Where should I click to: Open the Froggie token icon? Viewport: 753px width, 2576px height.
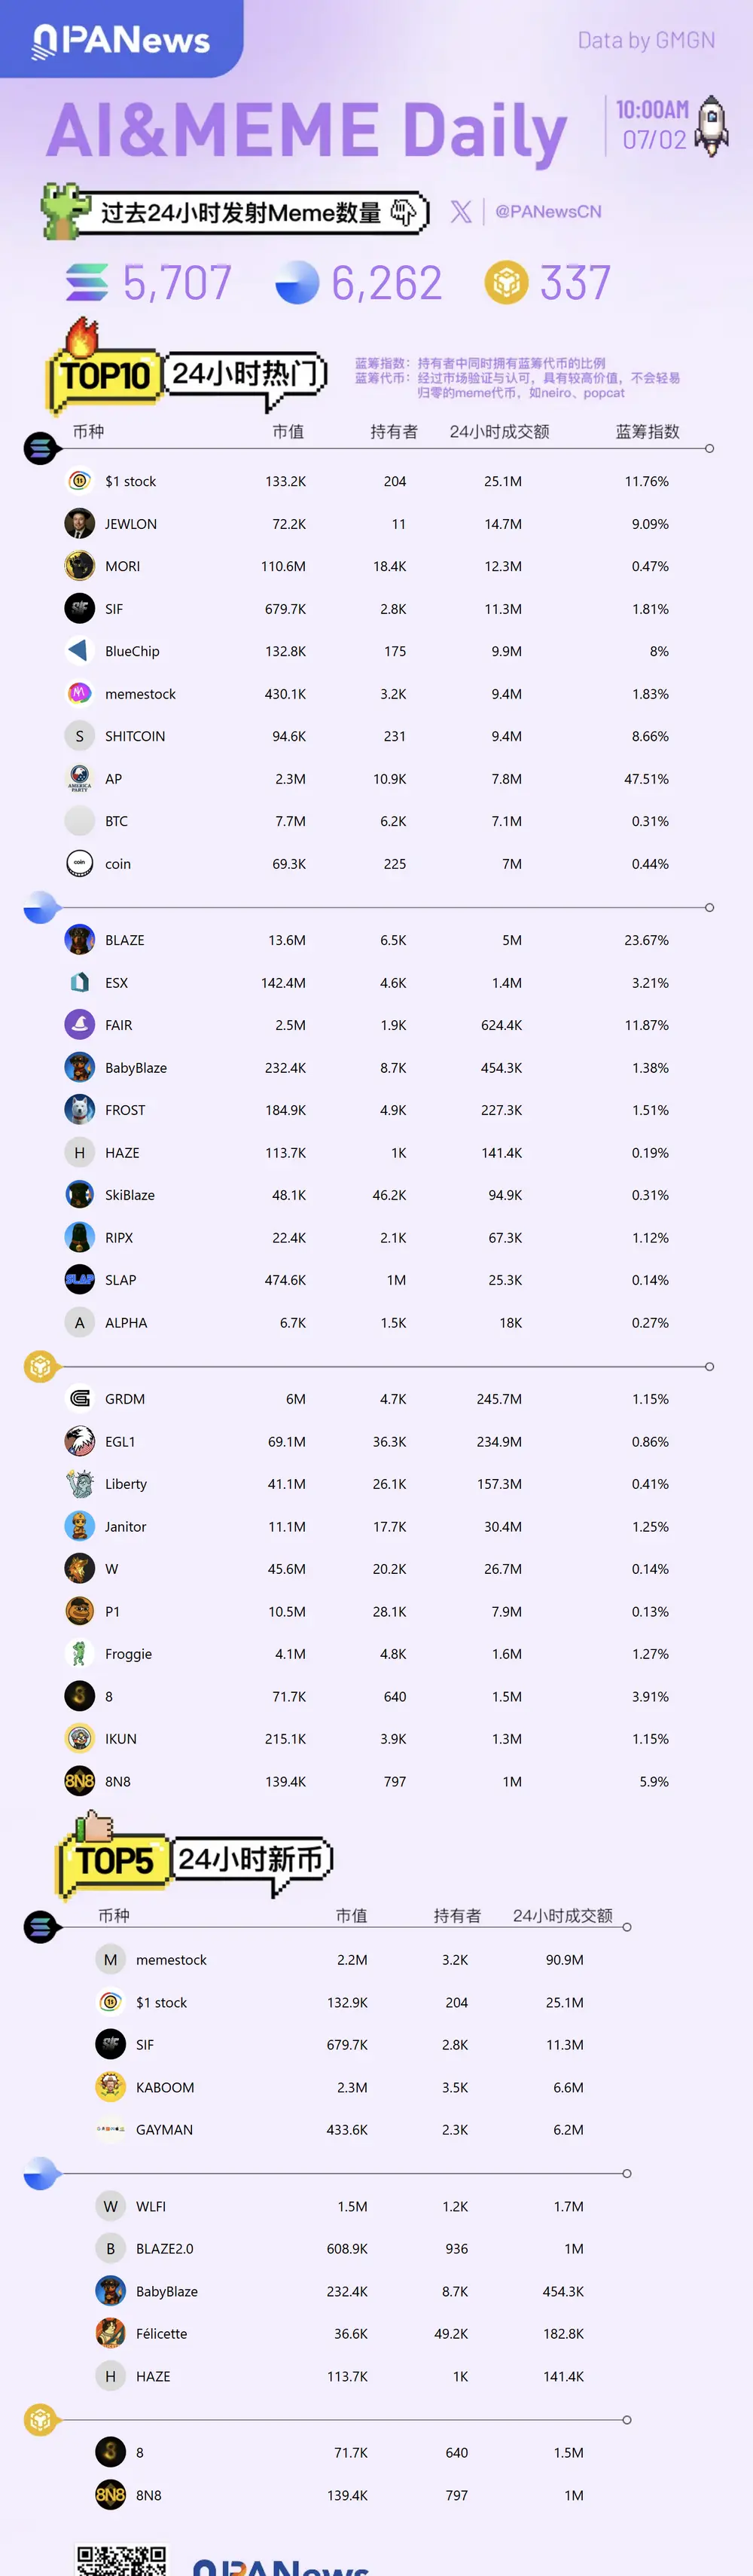[x=80, y=1653]
